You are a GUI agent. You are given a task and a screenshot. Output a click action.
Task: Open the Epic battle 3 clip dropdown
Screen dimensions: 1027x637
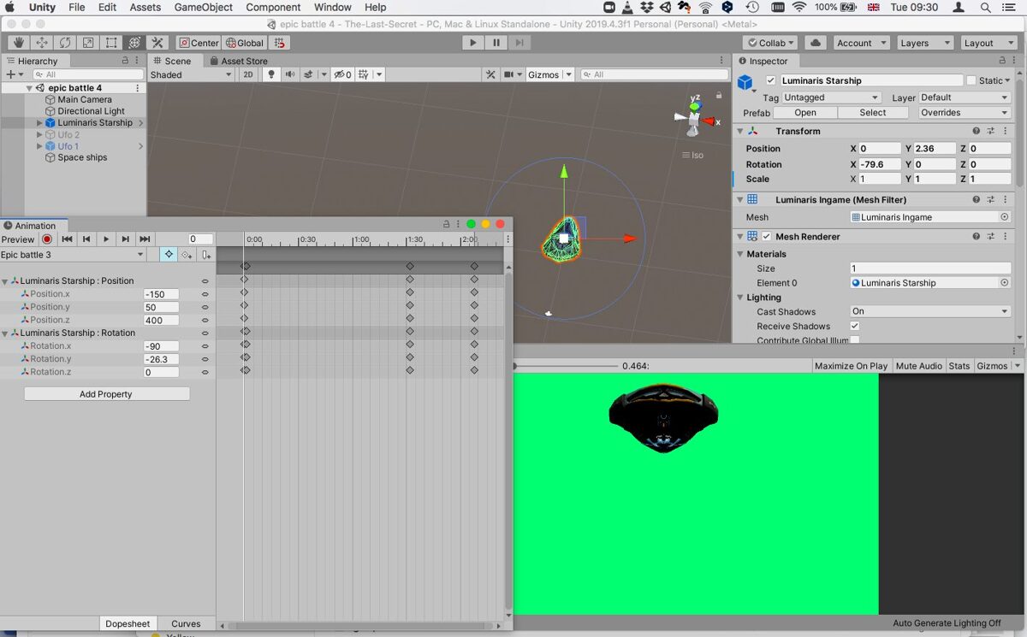(x=73, y=255)
